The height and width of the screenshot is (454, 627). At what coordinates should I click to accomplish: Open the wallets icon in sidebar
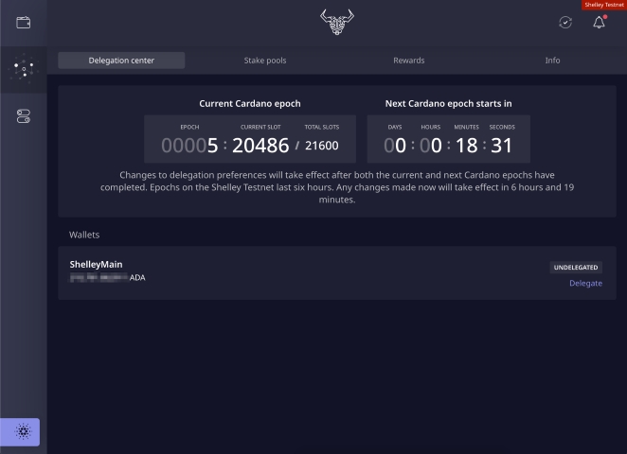pyautogui.click(x=23, y=23)
